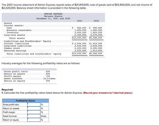Image resolution: width=159 pixels, height=125 pixels.
Task: Click the 'Profit margin' answer row label
Action: click(9, 112)
